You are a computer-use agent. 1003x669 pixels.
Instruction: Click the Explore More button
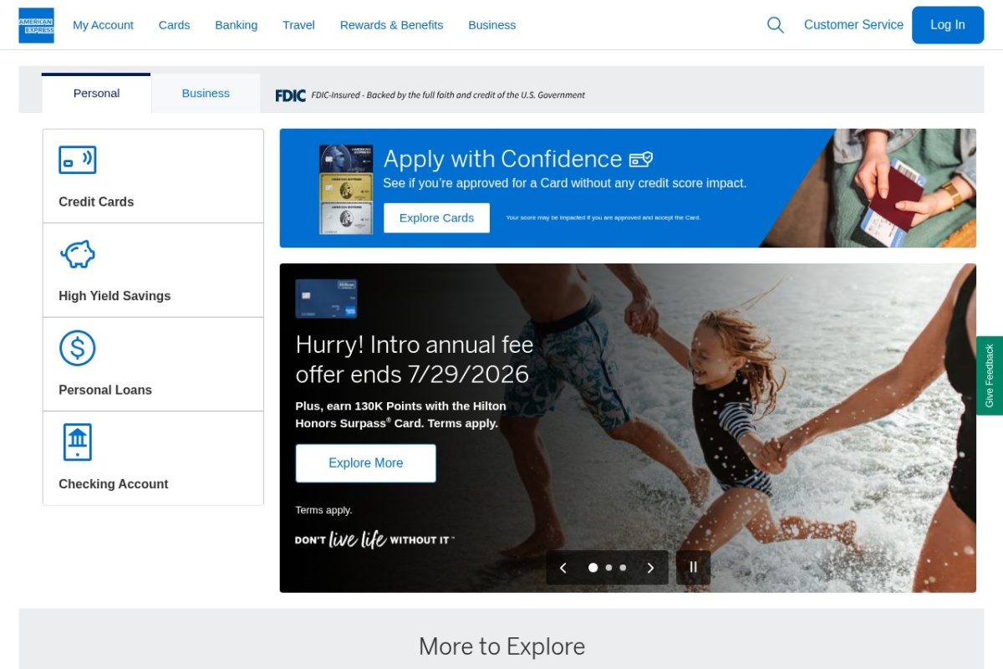[x=366, y=463]
